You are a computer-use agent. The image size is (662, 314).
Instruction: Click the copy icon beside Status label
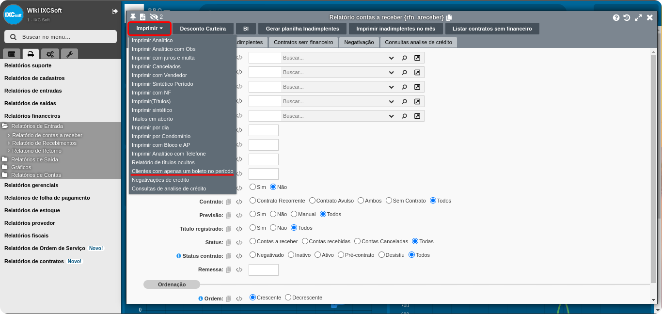(x=229, y=242)
